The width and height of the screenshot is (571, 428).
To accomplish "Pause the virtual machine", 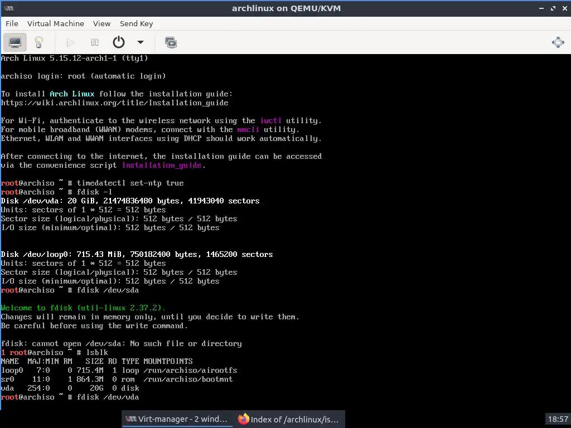I will pyautogui.click(x=95, y=42).
